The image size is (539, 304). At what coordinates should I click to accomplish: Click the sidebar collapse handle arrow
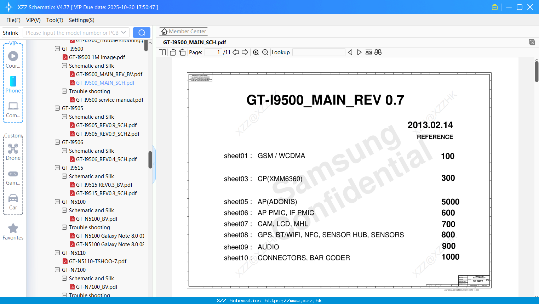point(154,164)
